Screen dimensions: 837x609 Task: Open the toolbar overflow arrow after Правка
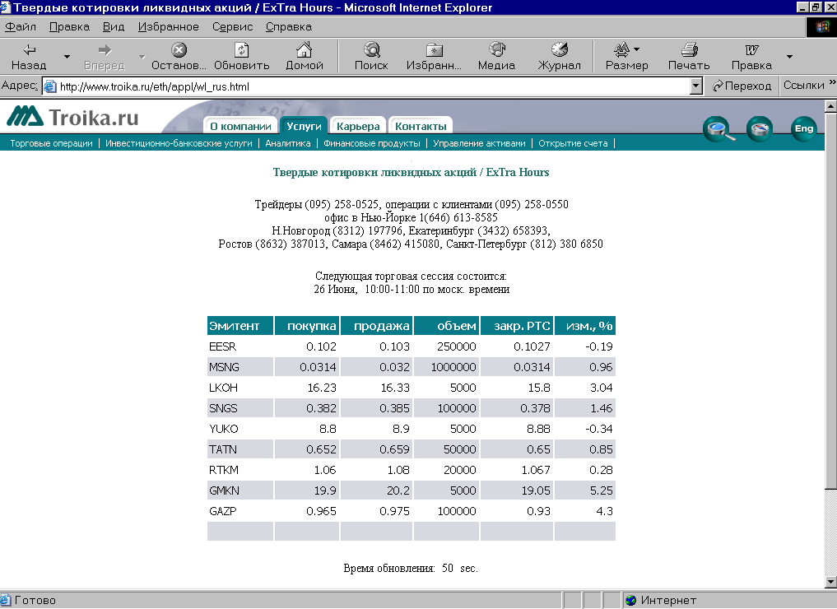[x=789, y=57]
